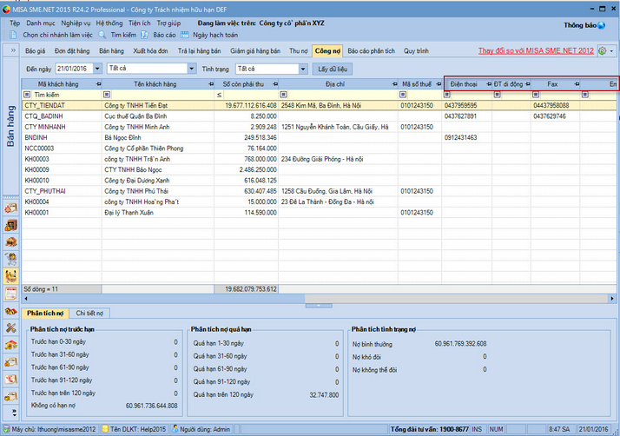This screenshot has height=436, width=620.
Task: Click the Báo cáo report icon
Action: 145,35
